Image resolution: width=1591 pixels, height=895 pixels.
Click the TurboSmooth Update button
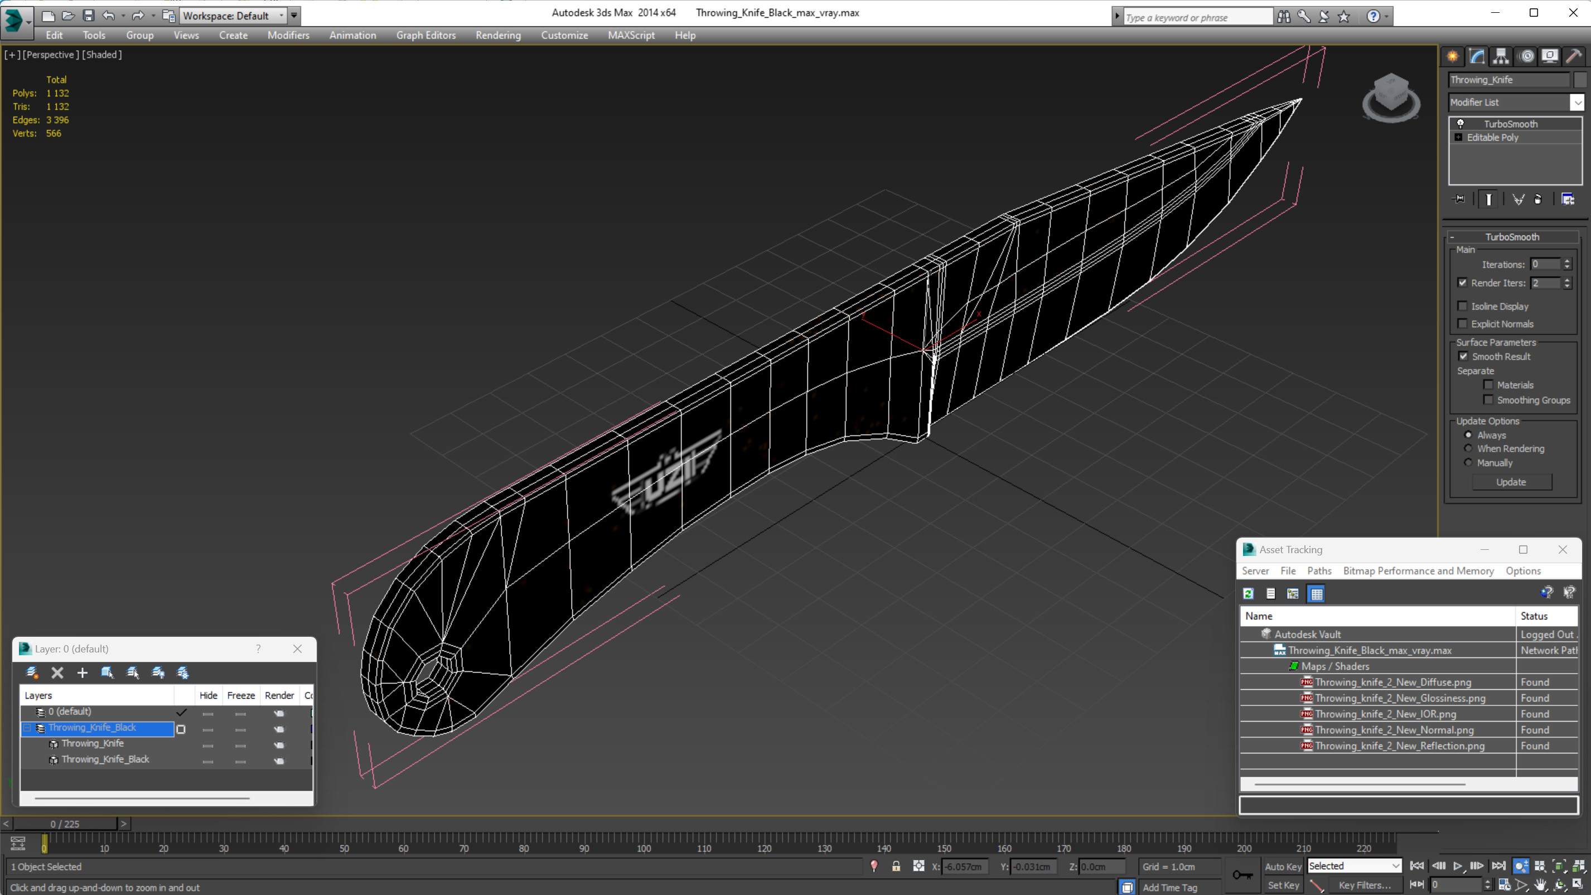pyautogui.click(x=1511, y=482)
